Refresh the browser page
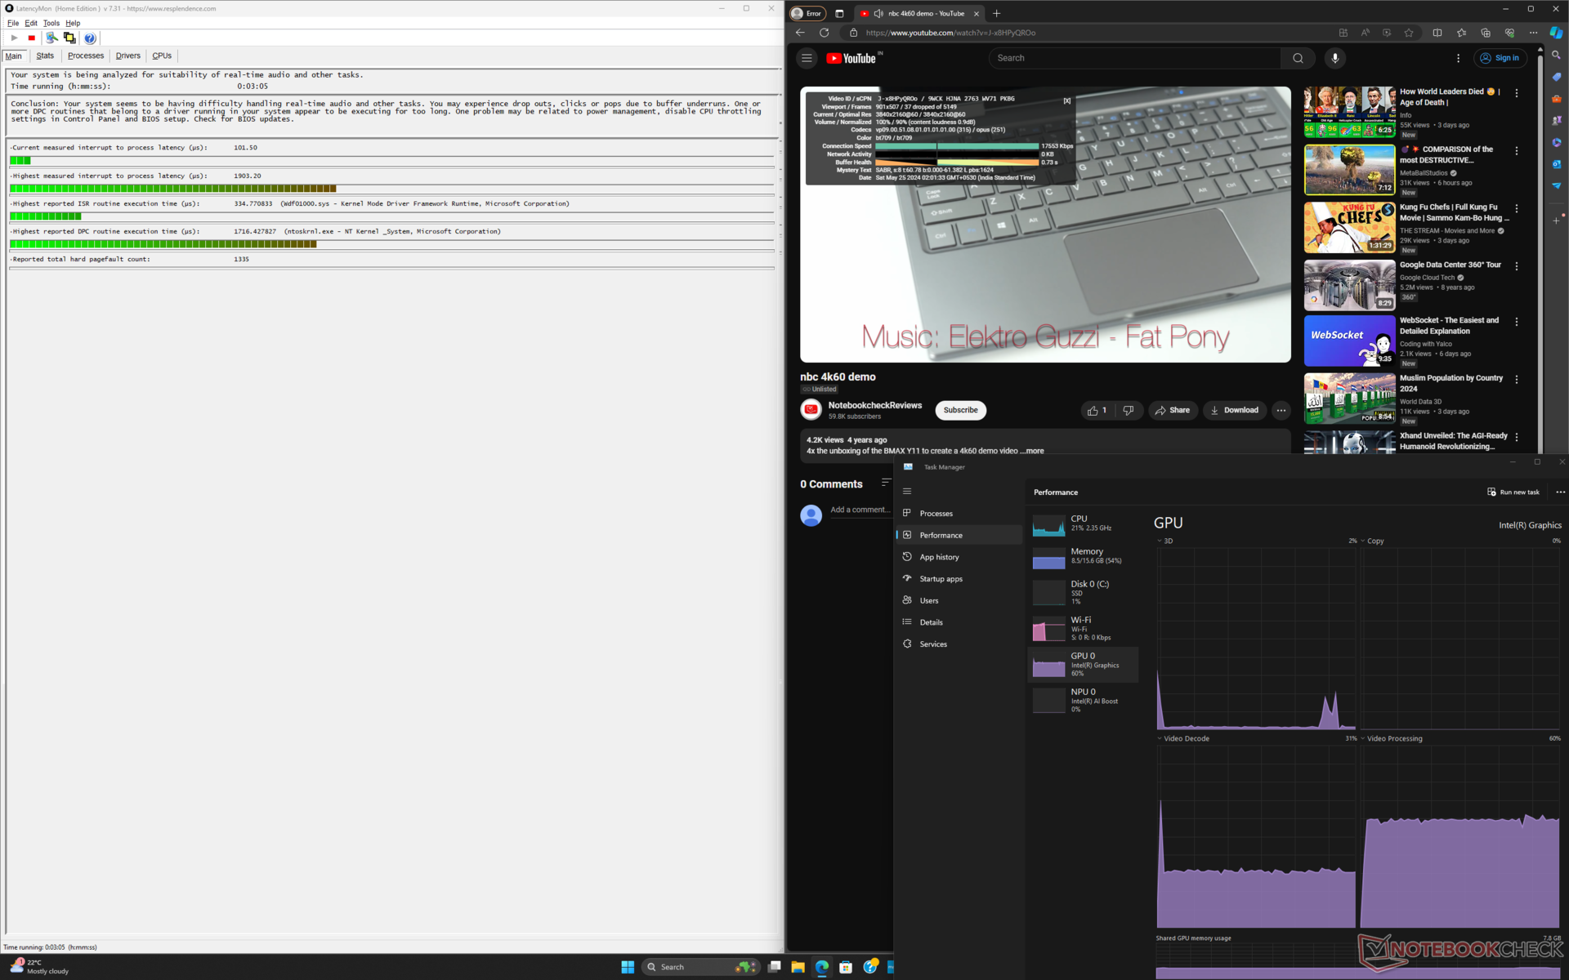 824,33
